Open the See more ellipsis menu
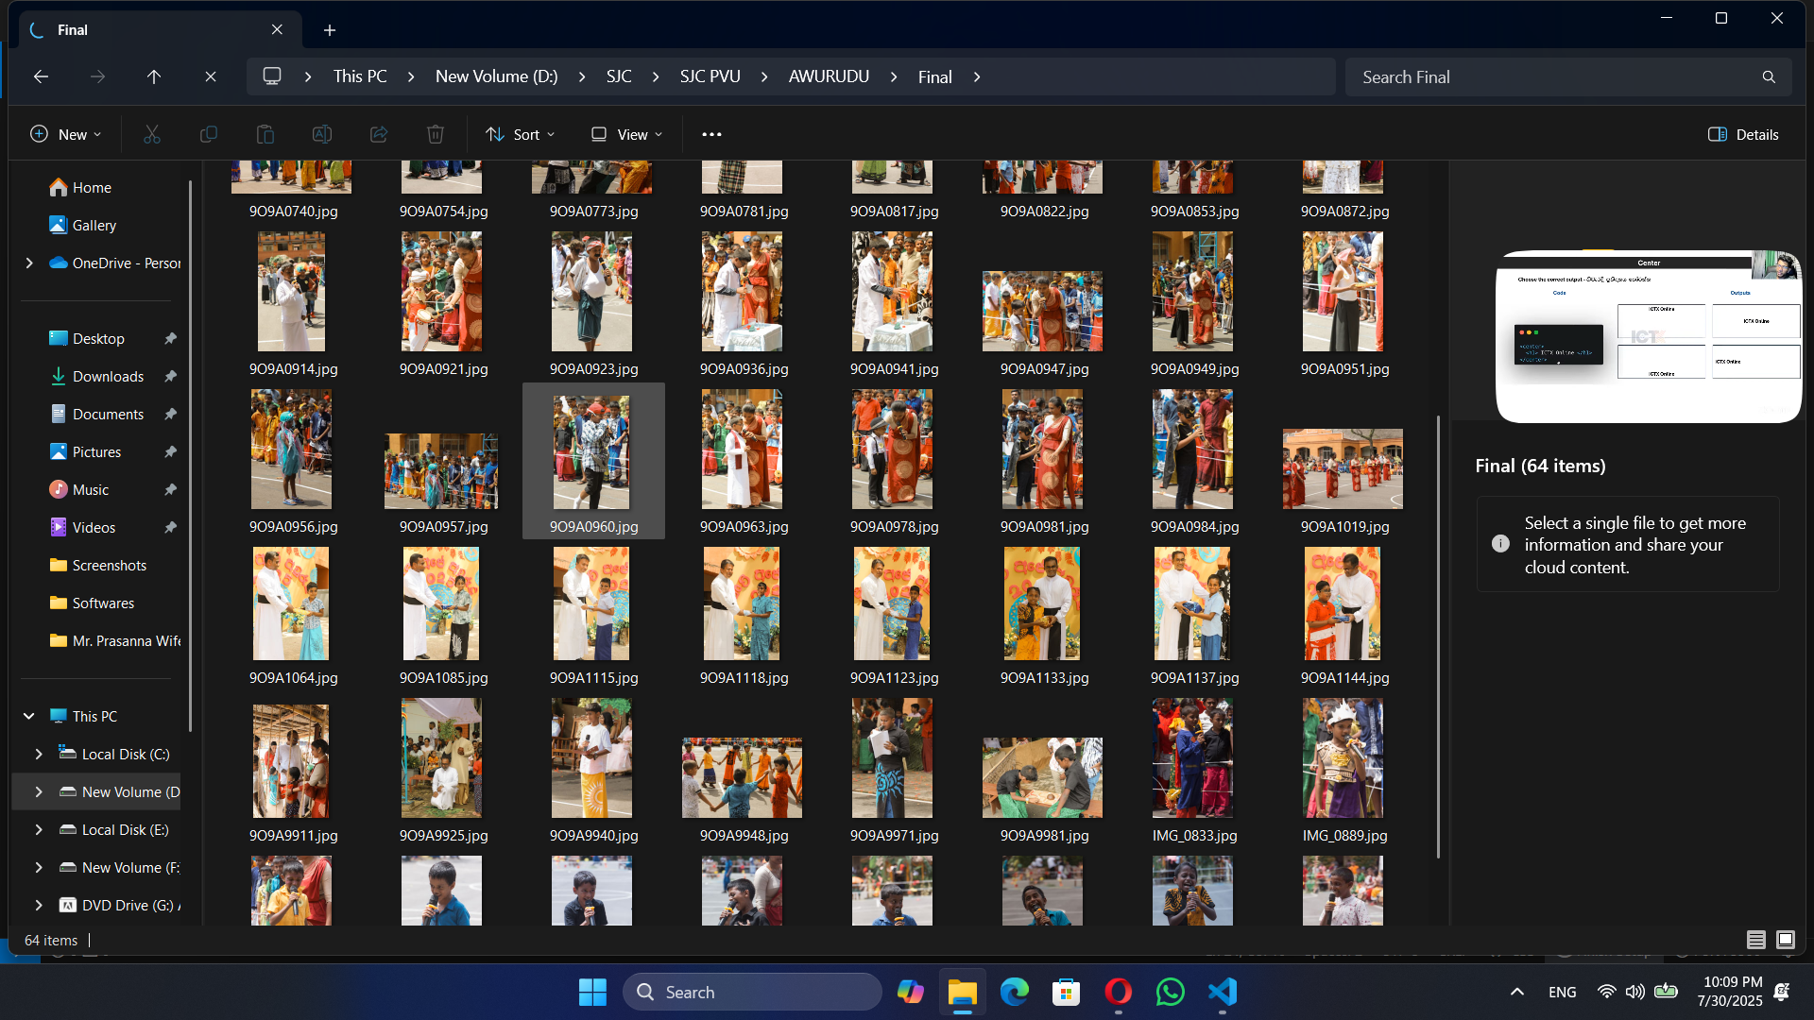 coord(711,134)
